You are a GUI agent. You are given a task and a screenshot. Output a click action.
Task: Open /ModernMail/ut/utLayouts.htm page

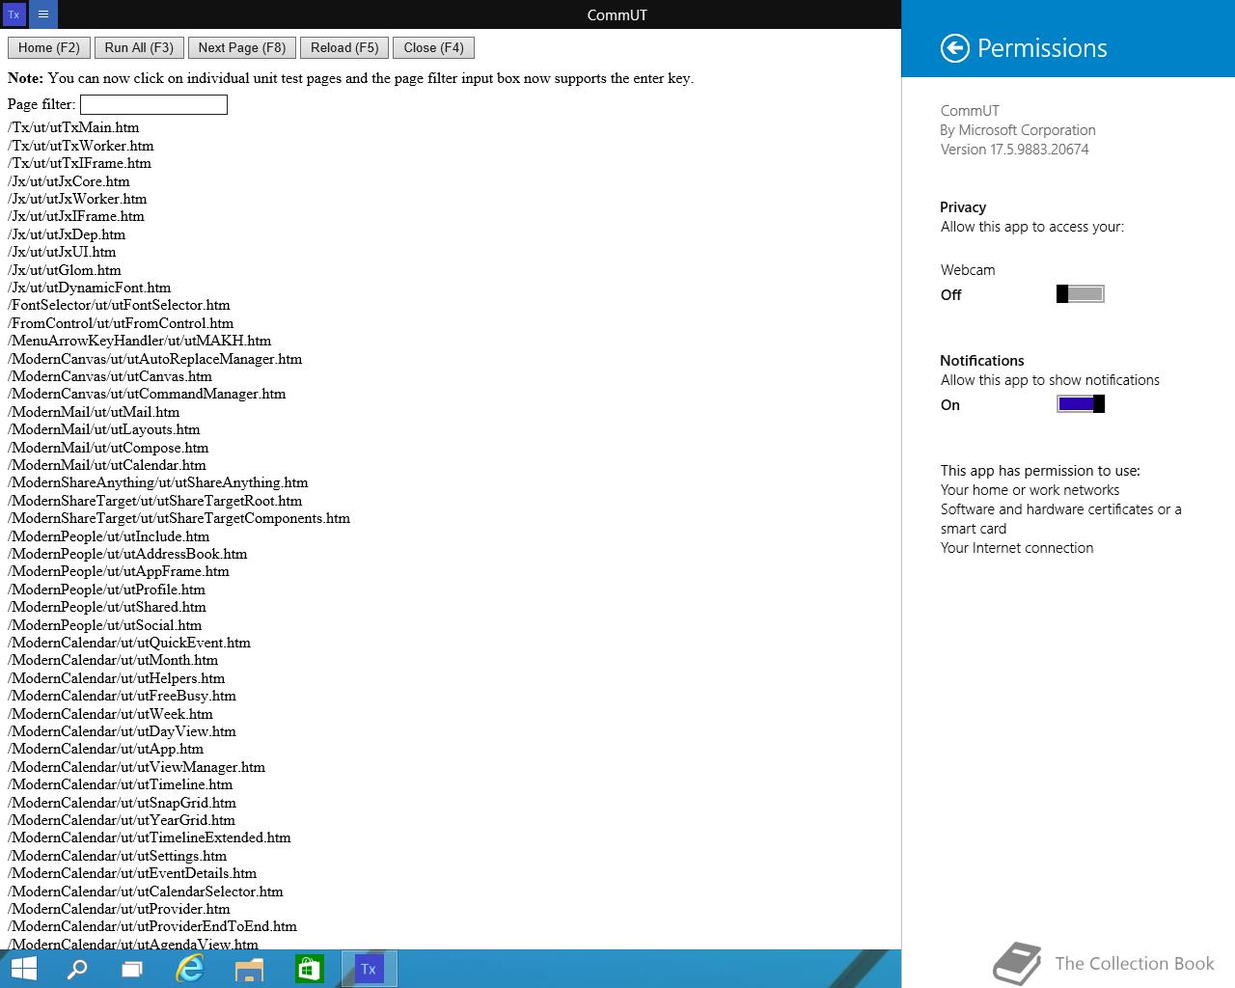pos(104,429)
